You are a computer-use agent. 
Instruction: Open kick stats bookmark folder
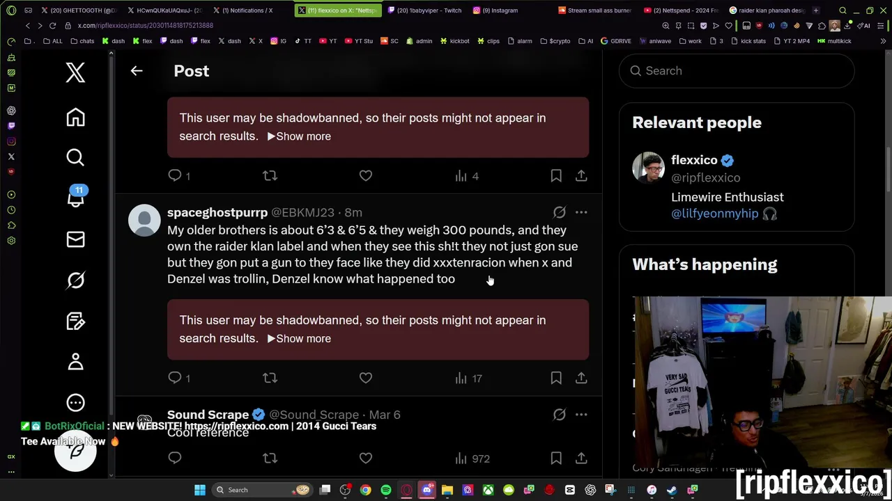749,41
